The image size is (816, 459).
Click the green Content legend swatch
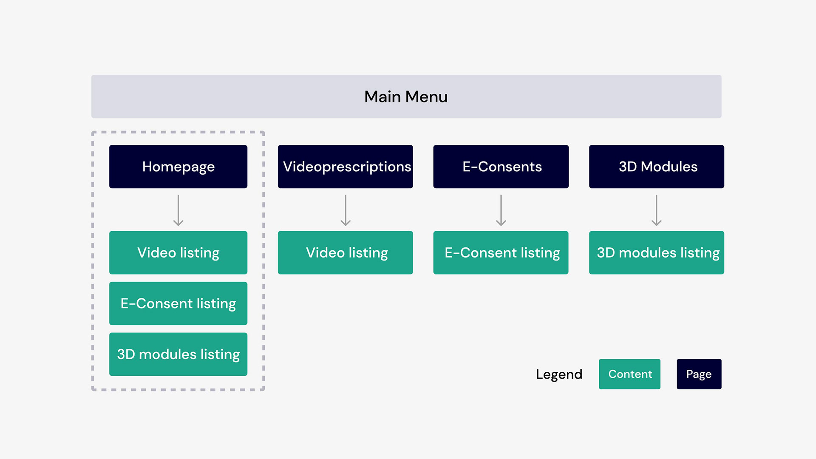pyautogui.click(x=629, y=374)
